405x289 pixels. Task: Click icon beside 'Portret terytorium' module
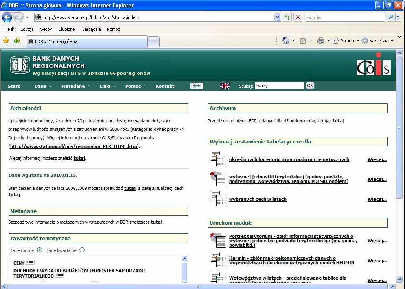pos(218,240)
